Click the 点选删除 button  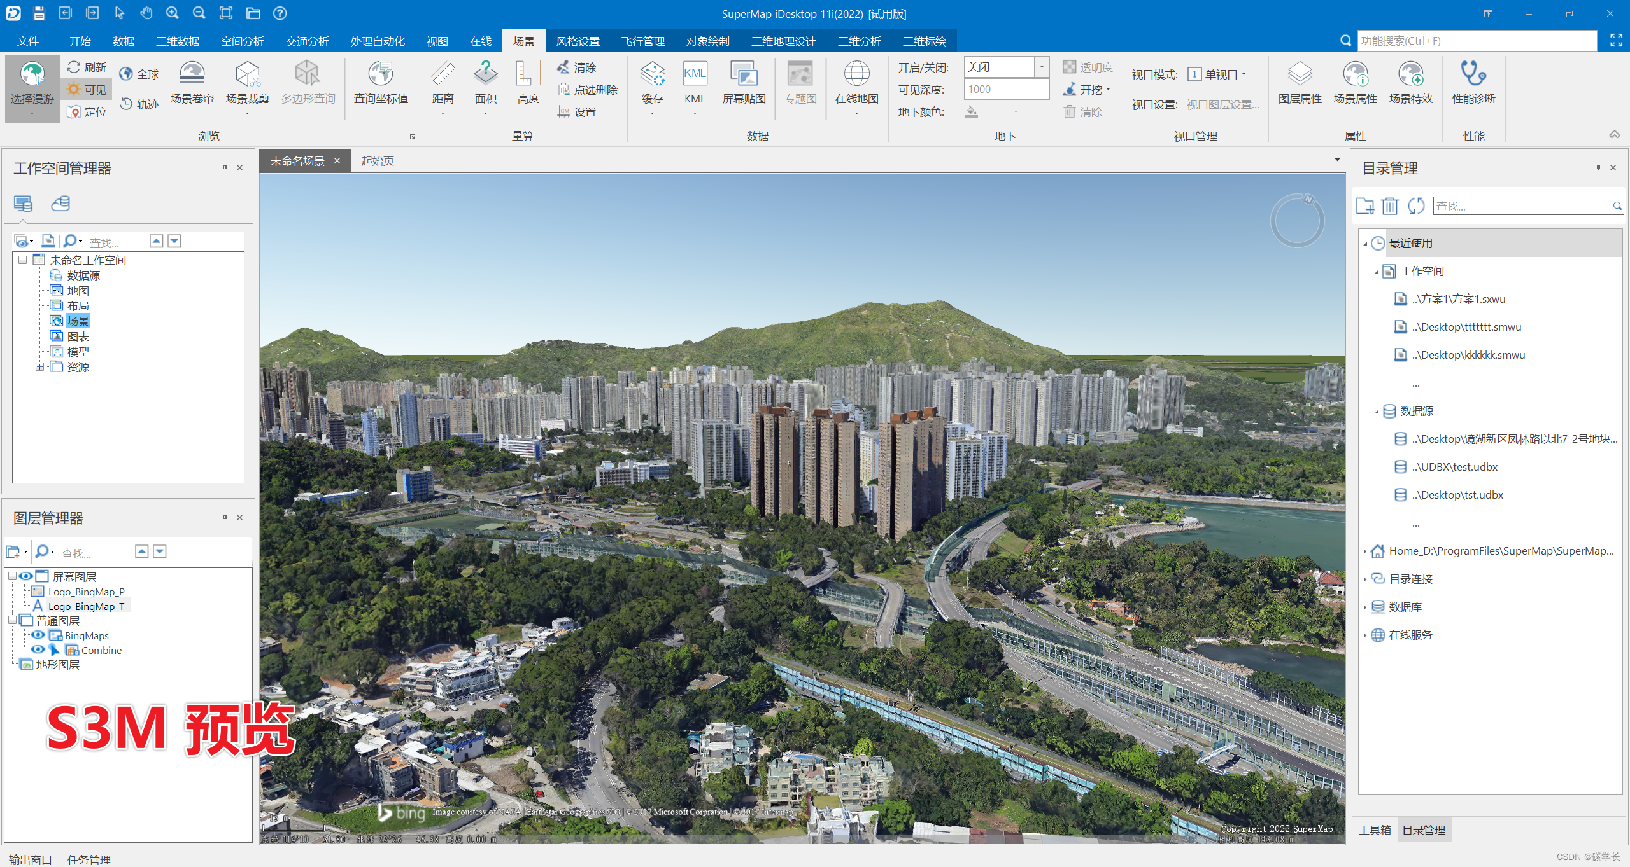[x=588, y=90]
